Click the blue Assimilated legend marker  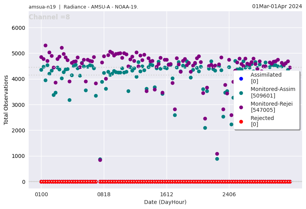click(x=241, y=79)
